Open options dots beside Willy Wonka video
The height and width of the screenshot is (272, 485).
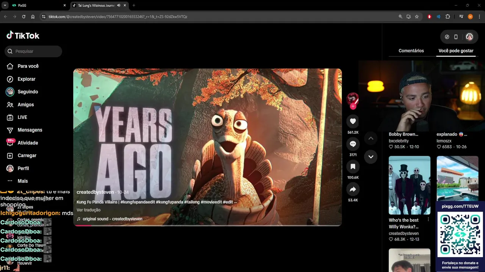point(428,219)
